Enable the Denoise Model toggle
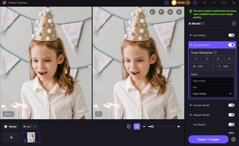The width and height of the screenshot is (239, 146). (231, 105)
